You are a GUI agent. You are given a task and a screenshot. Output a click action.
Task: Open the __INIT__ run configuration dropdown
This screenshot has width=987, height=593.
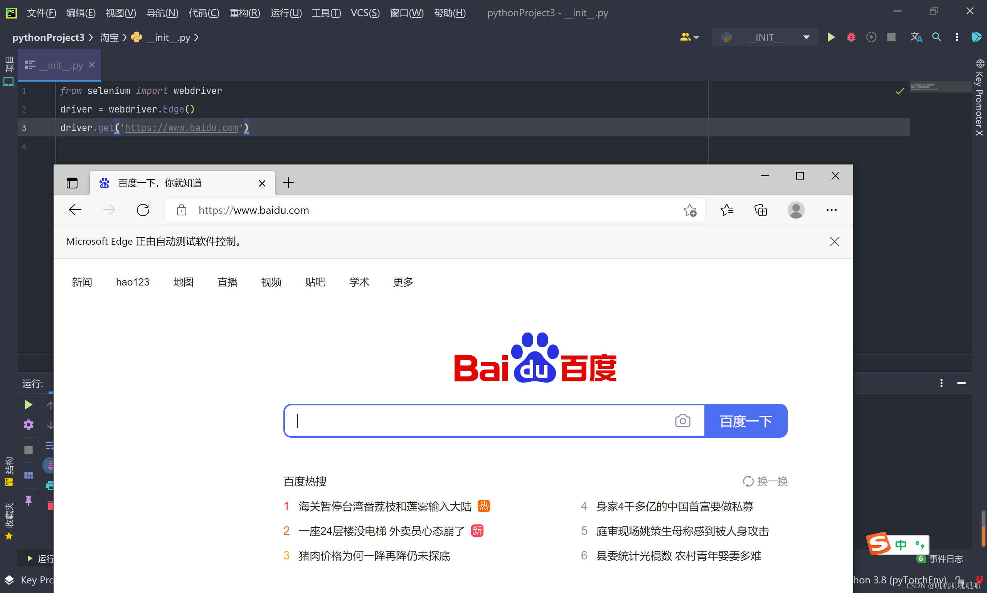[765, 37]
